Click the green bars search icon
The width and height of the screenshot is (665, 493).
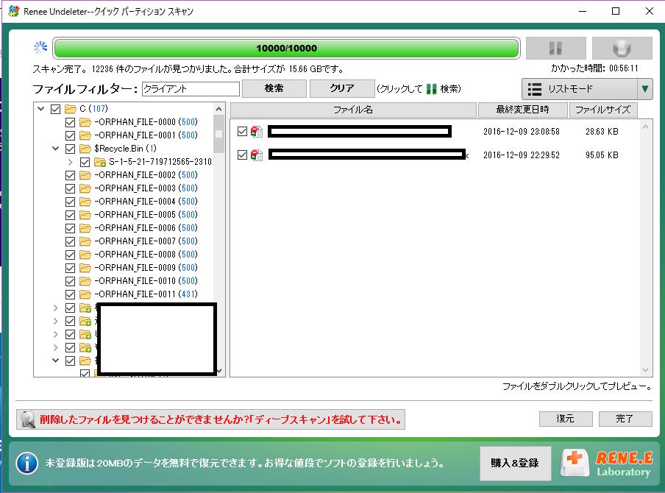(431, 89)
